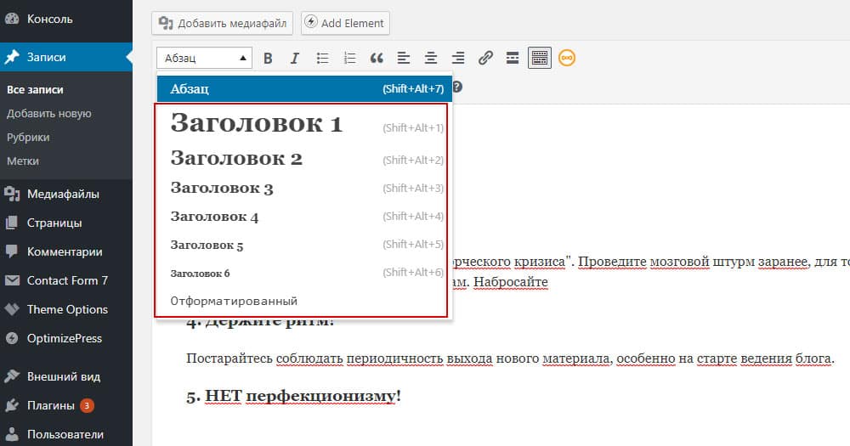850x446 pixels.
Task: Align text to the left
Action: [404, 59]
